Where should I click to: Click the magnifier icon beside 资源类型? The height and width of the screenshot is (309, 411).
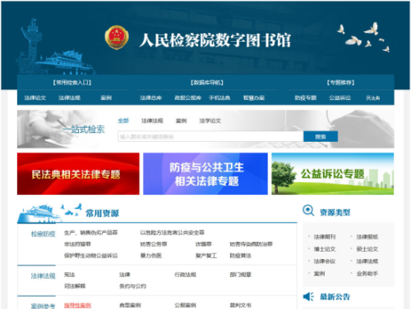point(308,211)
